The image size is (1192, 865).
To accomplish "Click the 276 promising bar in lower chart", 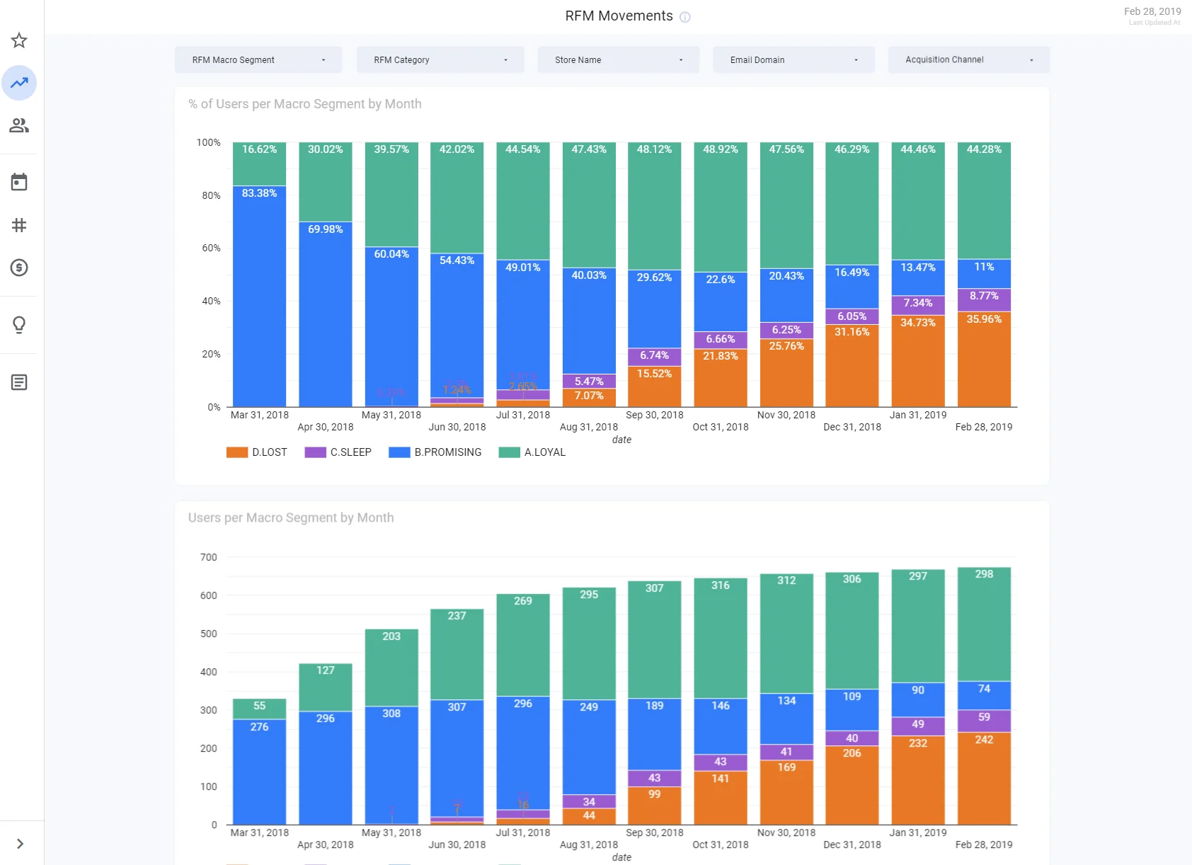I will (x=259, y=772).
